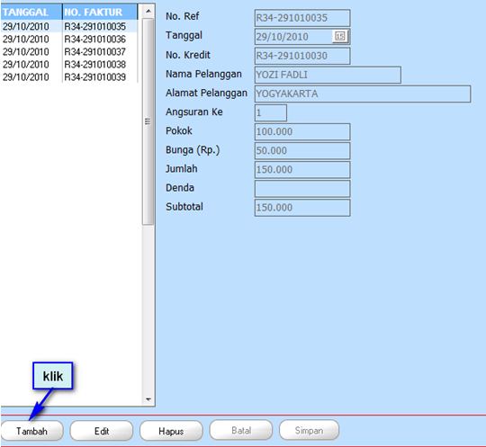Click the Batal button
Image resolution: width=486 pixels, height=447 pixels.
click(241, 430)
